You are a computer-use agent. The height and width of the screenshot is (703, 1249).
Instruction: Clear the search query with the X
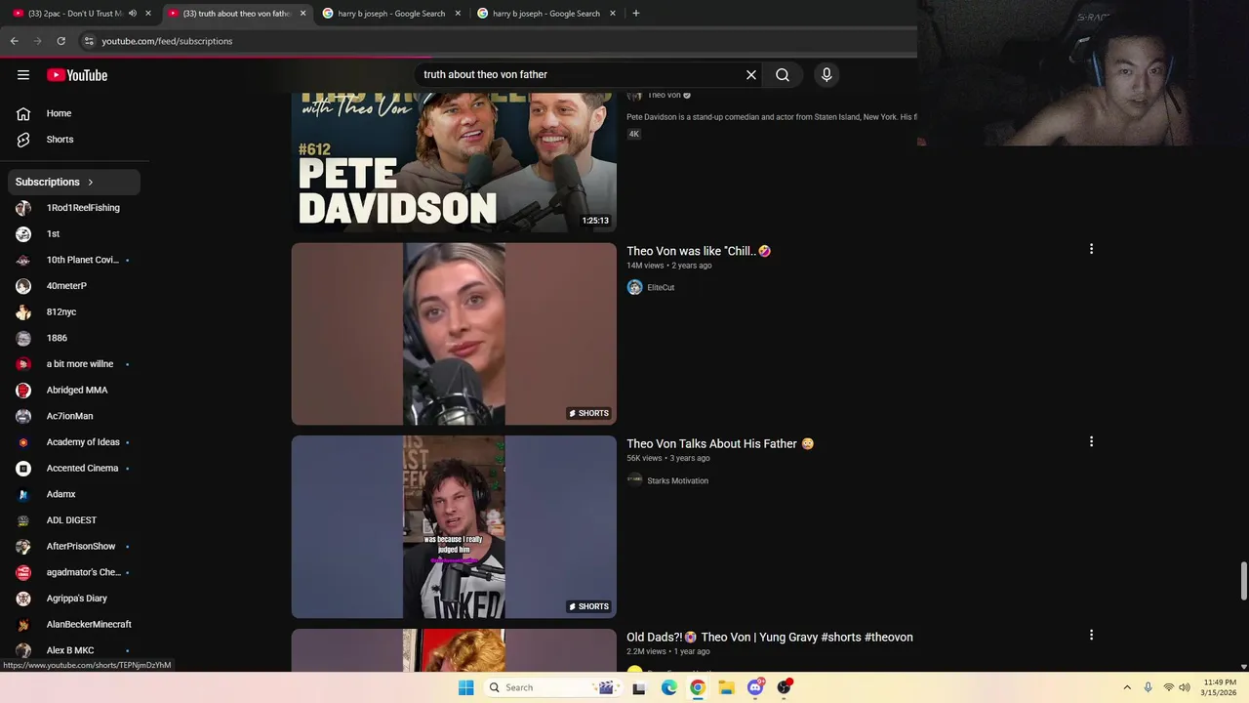point(751,74)
